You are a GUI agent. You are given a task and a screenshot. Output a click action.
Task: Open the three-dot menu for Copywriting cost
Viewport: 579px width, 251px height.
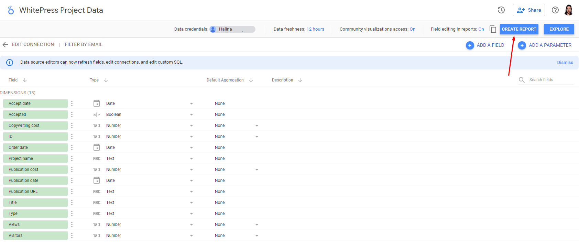[x=72, y=125]
